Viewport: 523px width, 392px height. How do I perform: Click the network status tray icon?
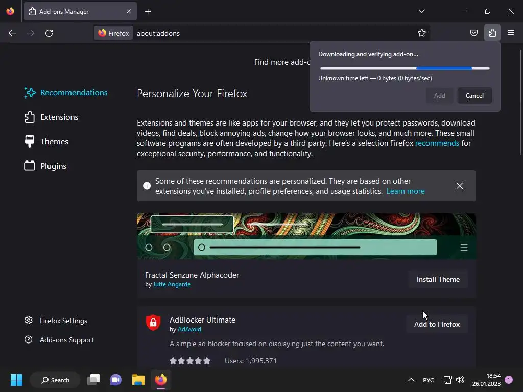point(447,380)
